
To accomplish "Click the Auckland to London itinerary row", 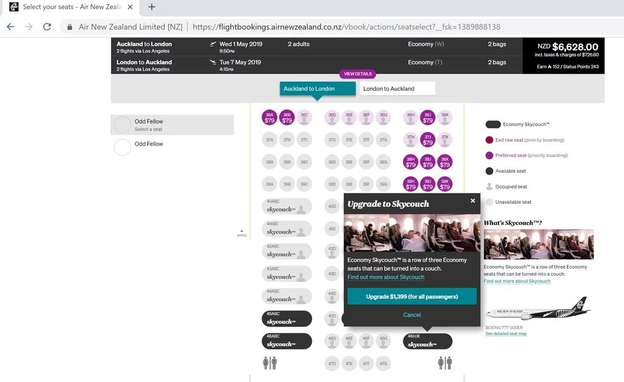I will click(x=316, y=47).
